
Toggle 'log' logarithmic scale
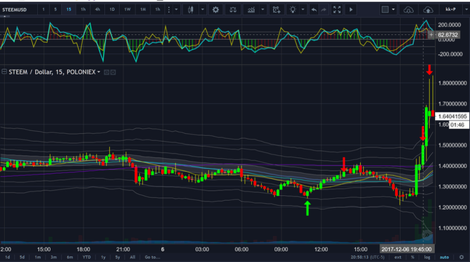[x=427, y=257]
